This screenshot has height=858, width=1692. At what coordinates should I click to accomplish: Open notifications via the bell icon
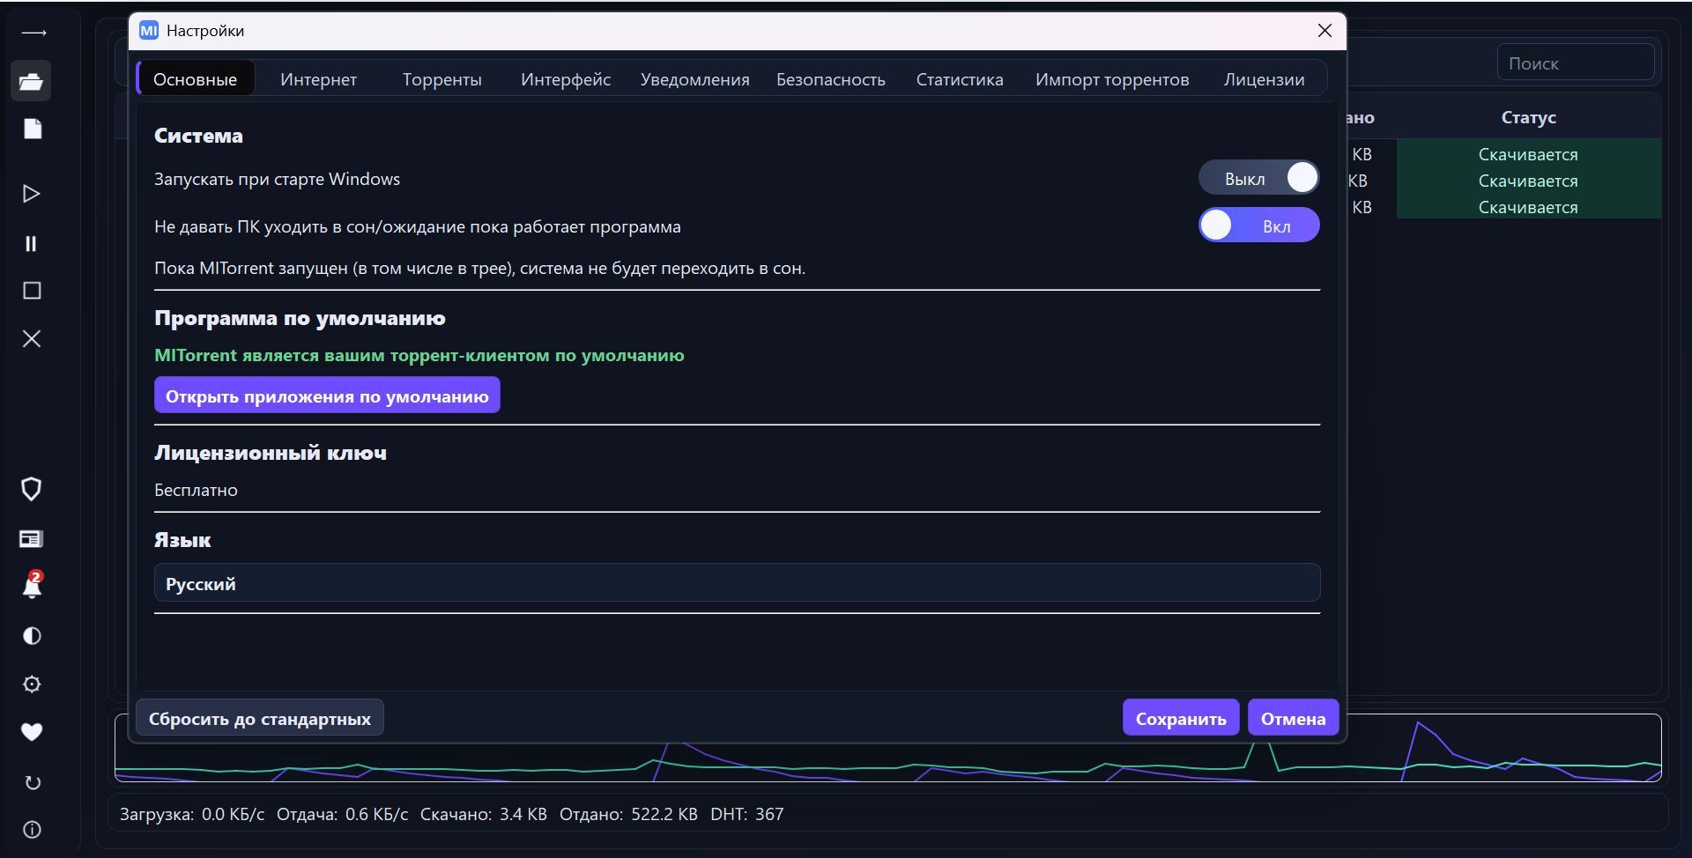pos(32,586)
